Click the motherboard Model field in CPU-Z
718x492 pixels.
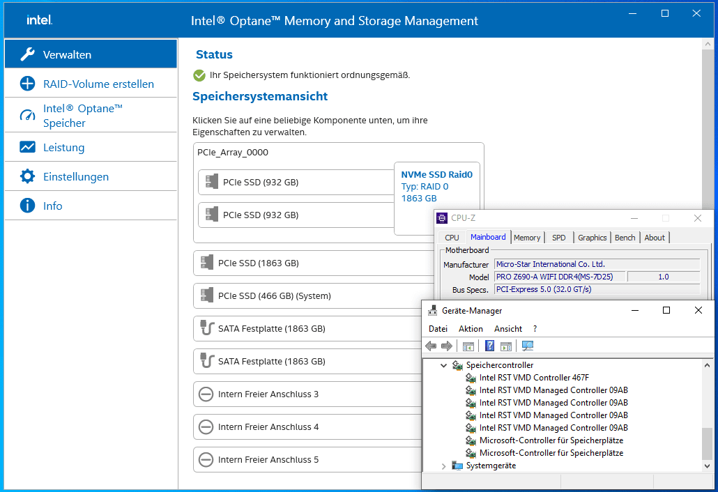click(x=560, y=277)
